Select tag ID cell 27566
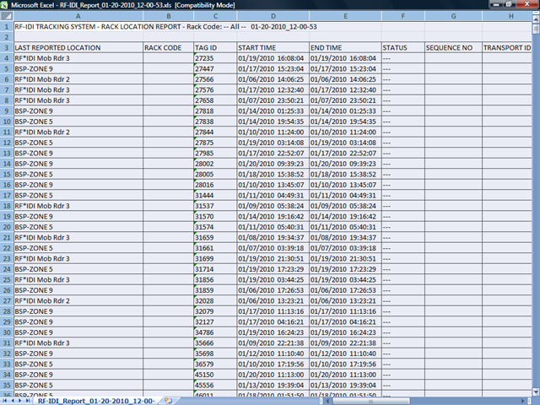This screenshot has height=405, width=540. point(215,79)
